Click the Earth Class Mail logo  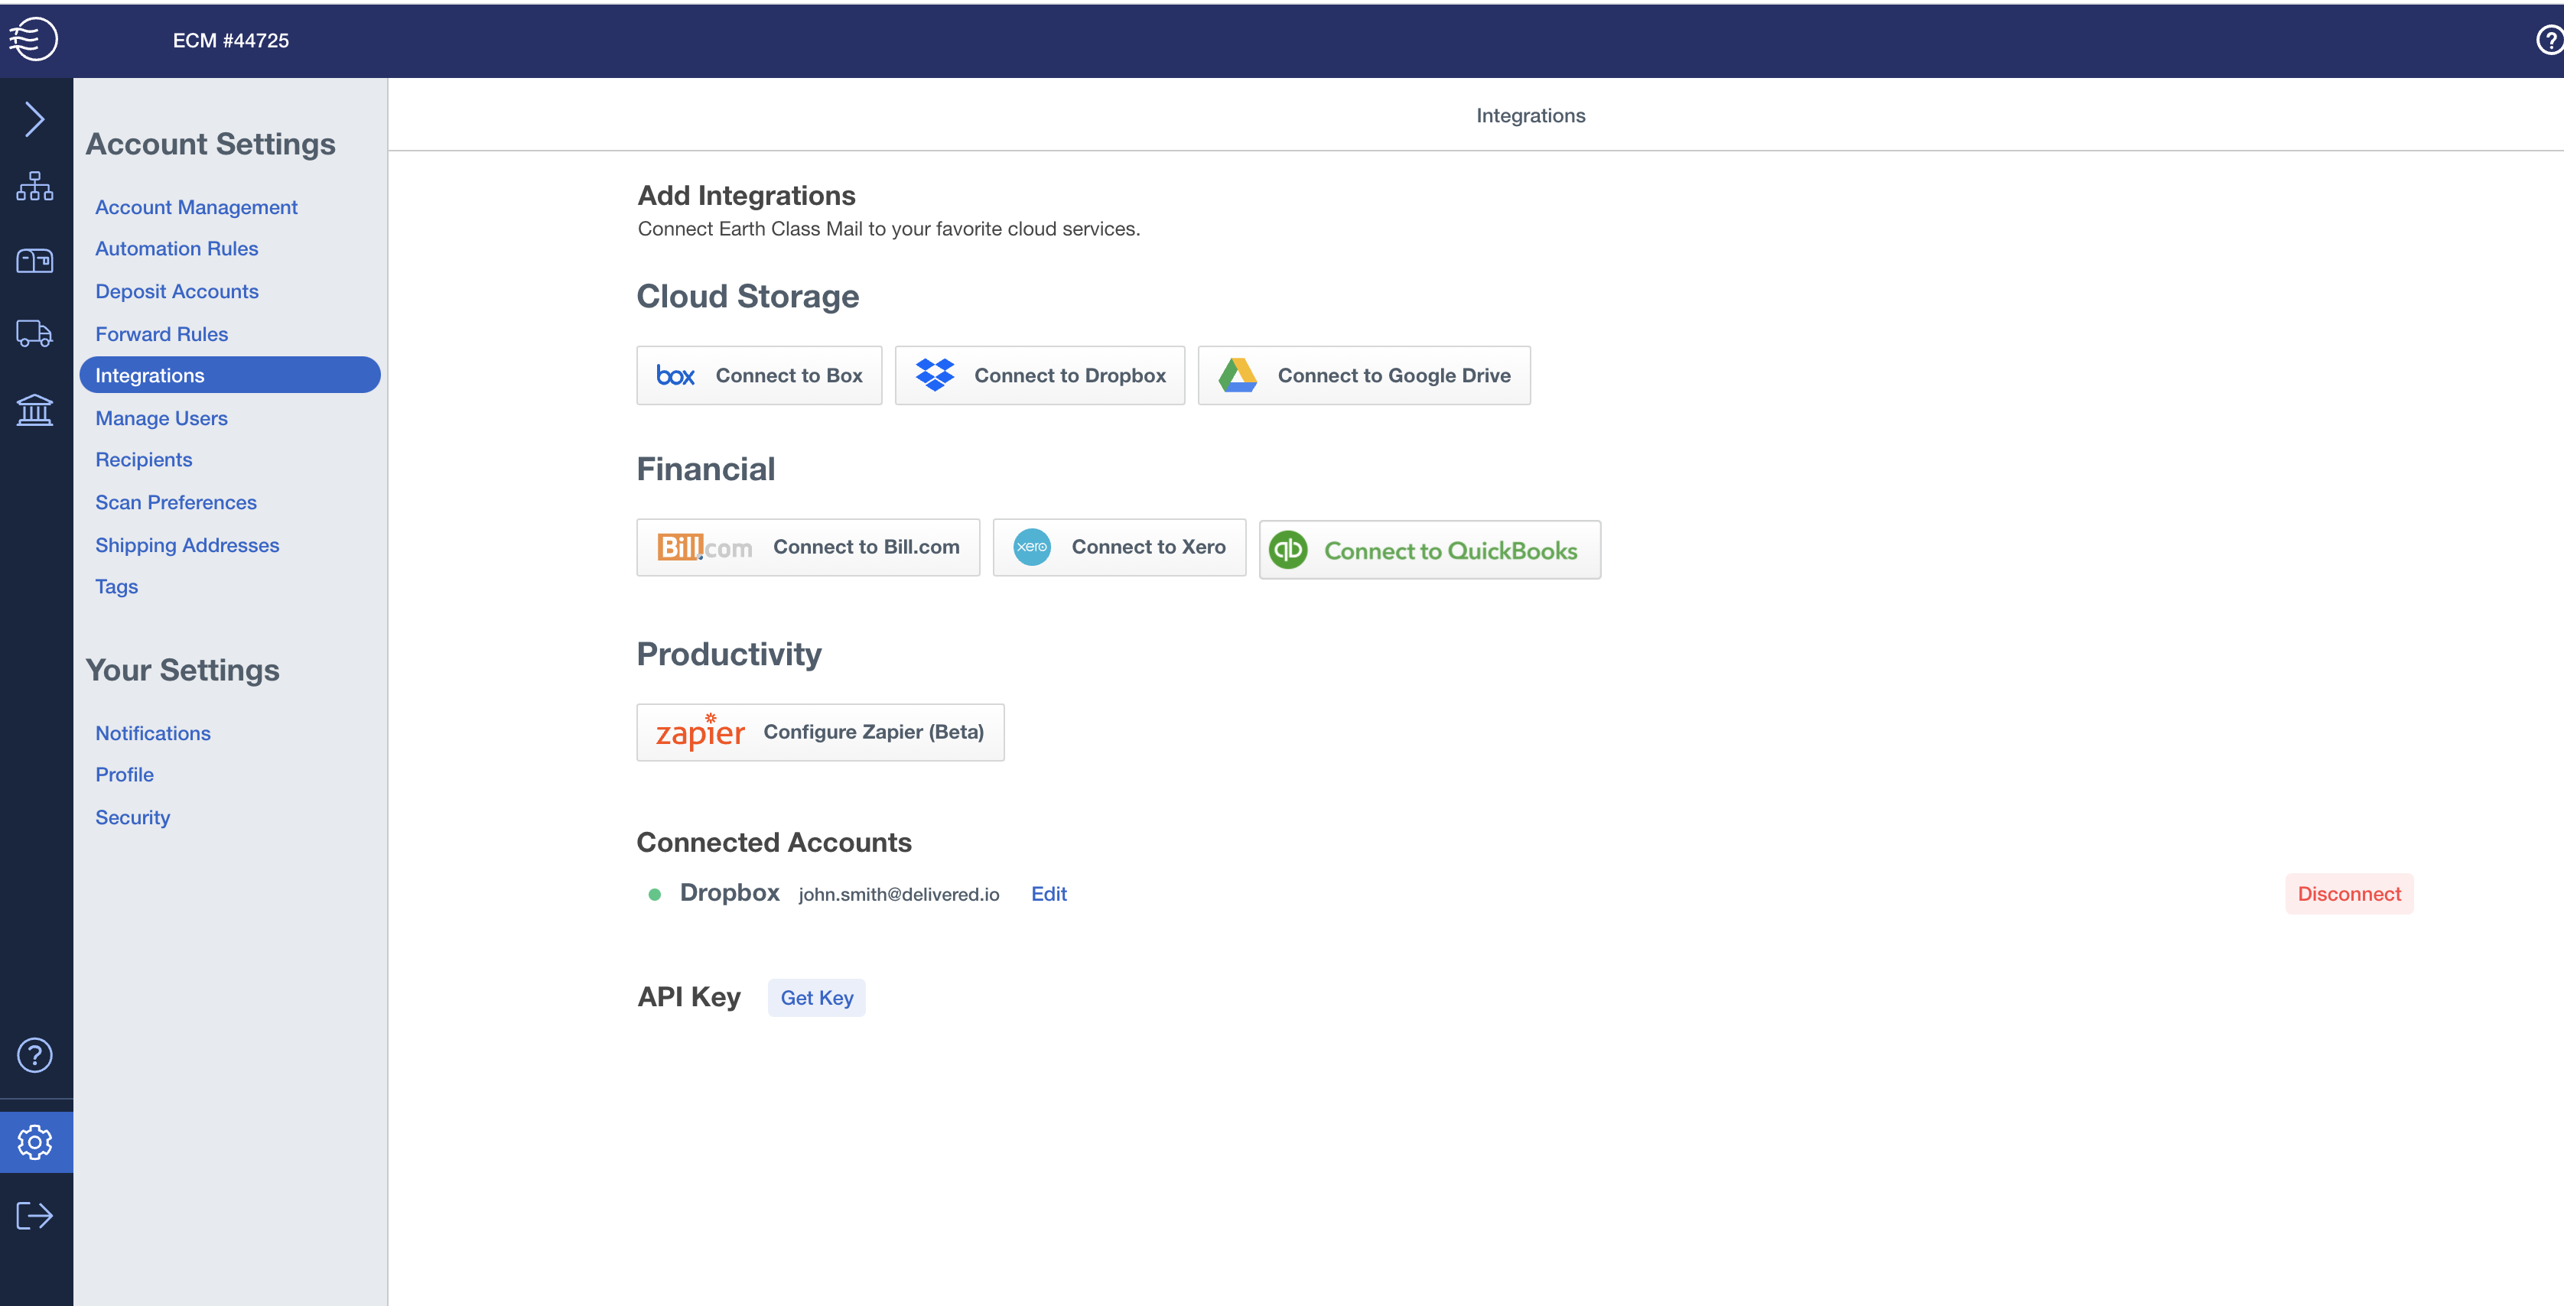pyautogui.click(x=36, y=41)
